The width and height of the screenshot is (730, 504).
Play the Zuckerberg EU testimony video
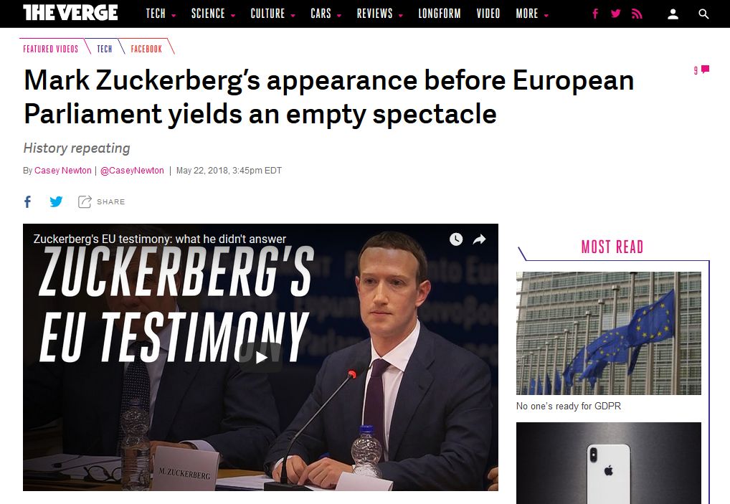point(261,357)
